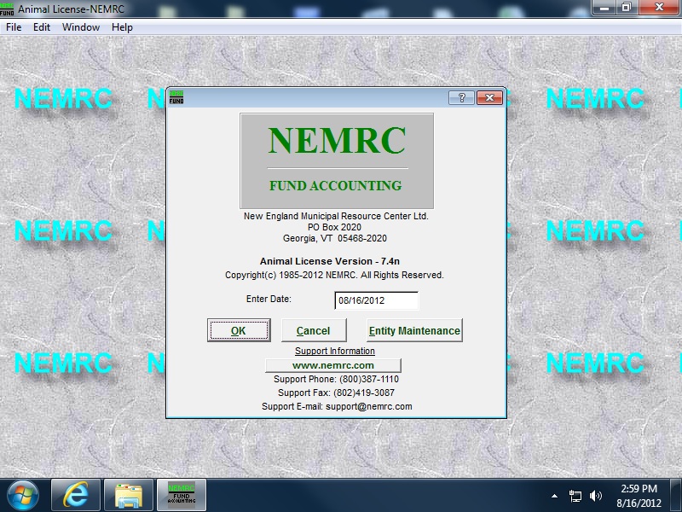Click the Support Fax (802)419-3087 text
Screen dimensions: 682x512
point(336,393)
